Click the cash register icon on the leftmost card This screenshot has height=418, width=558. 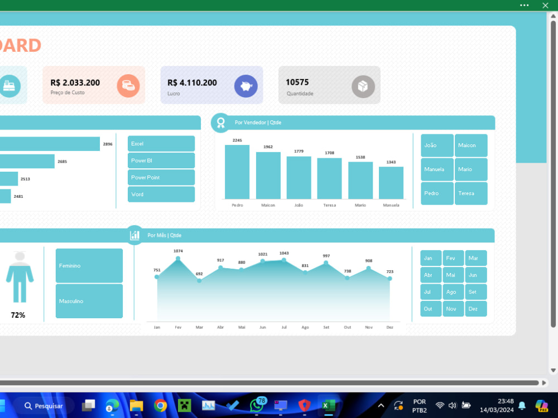point(11,85)
